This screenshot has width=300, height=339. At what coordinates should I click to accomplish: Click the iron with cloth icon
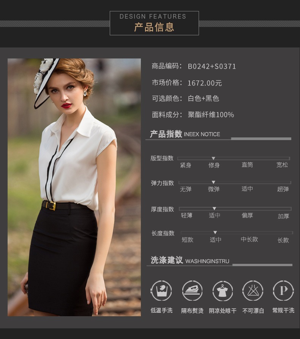[x=192, y=290]
